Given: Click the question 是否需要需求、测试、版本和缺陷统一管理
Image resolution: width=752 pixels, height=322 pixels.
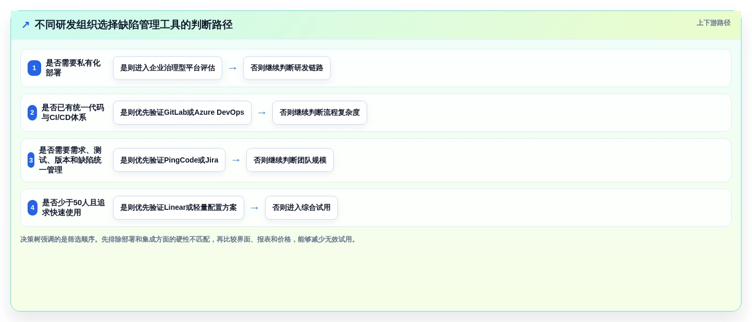Looking at the screenshot, I should 70,160.
